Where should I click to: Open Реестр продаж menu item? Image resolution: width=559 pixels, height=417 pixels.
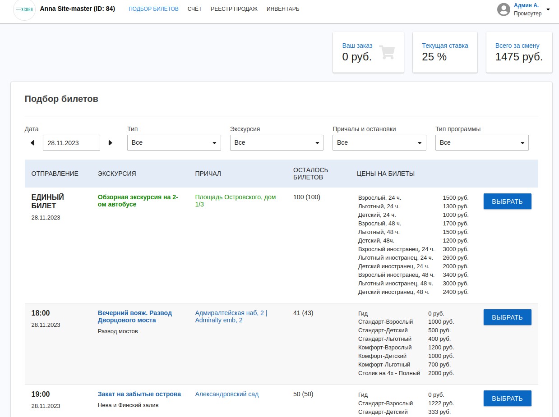[234, 9]
